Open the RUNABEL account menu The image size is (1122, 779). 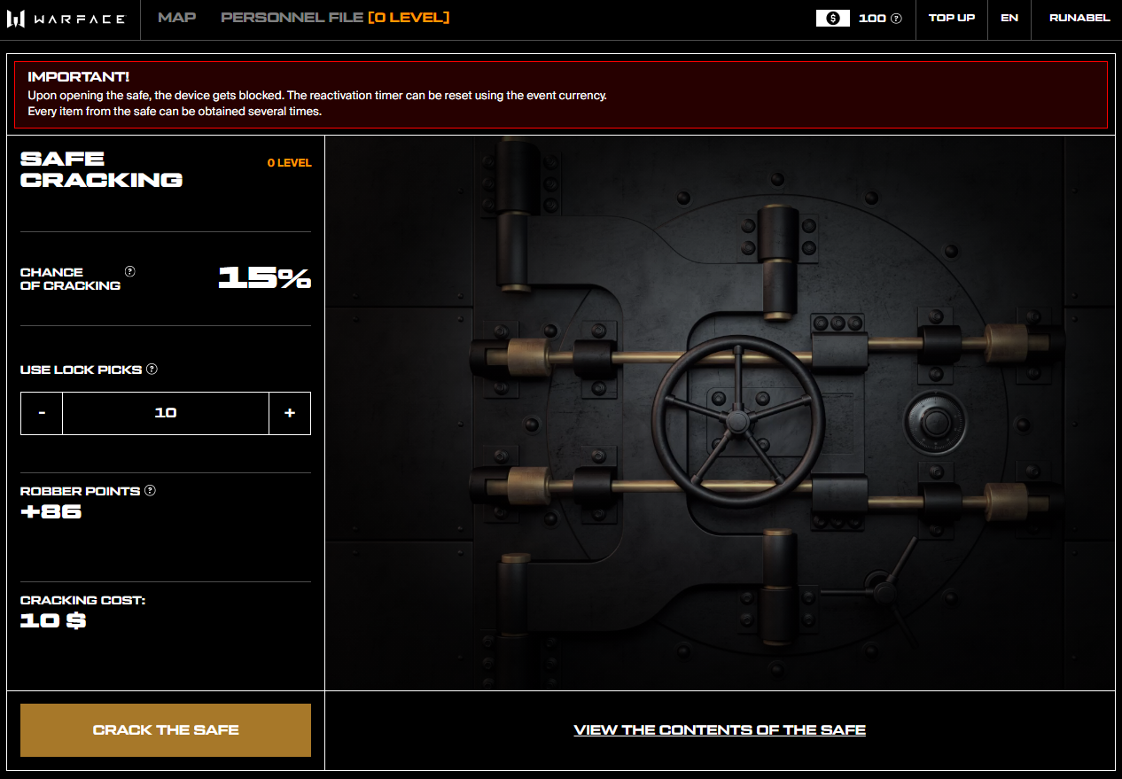(x=1079, y=18)
